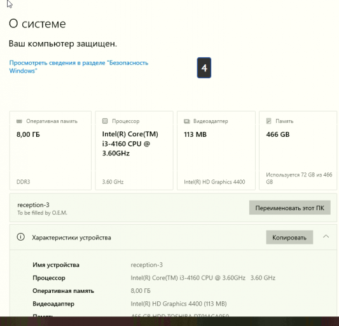Select the Процессор row value in specifications
Screen dimensions: 339x326
point(203,278)
